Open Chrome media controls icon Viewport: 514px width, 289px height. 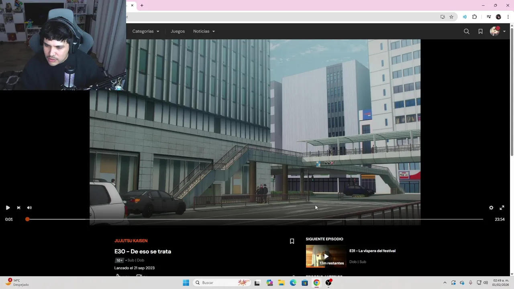[x=489, y=17]
